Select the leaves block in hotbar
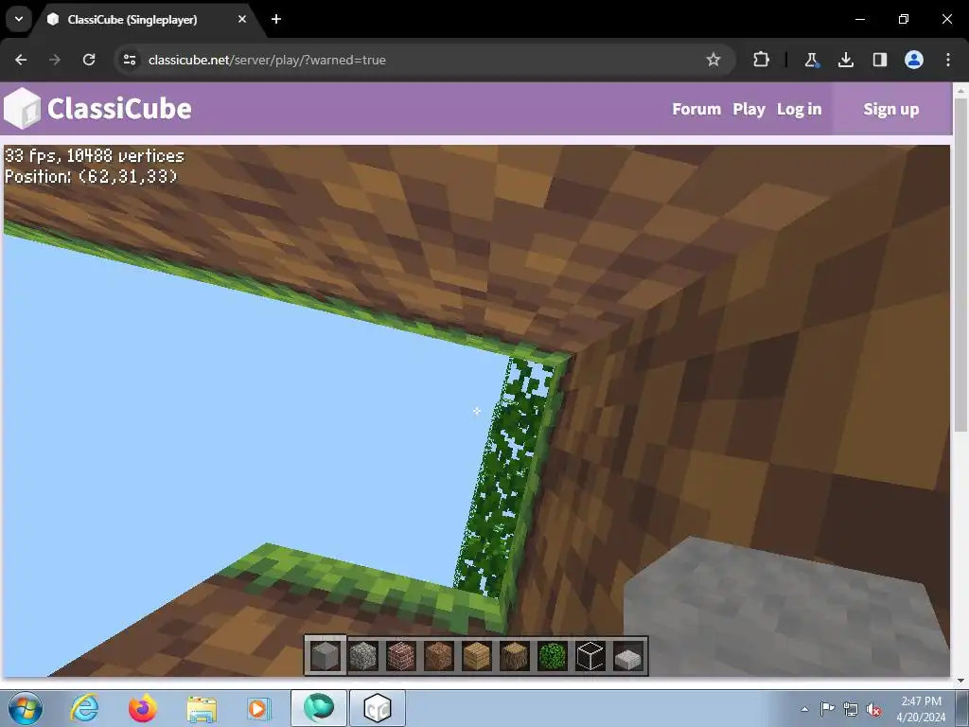Viewport: 969px width, 727px height. [x=553, y=656]
